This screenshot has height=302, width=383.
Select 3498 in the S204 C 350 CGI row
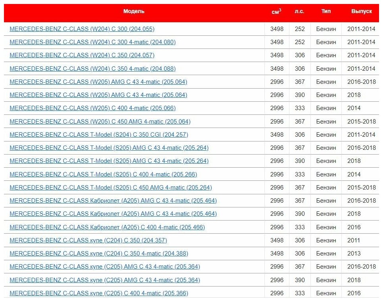coord(277,135)
